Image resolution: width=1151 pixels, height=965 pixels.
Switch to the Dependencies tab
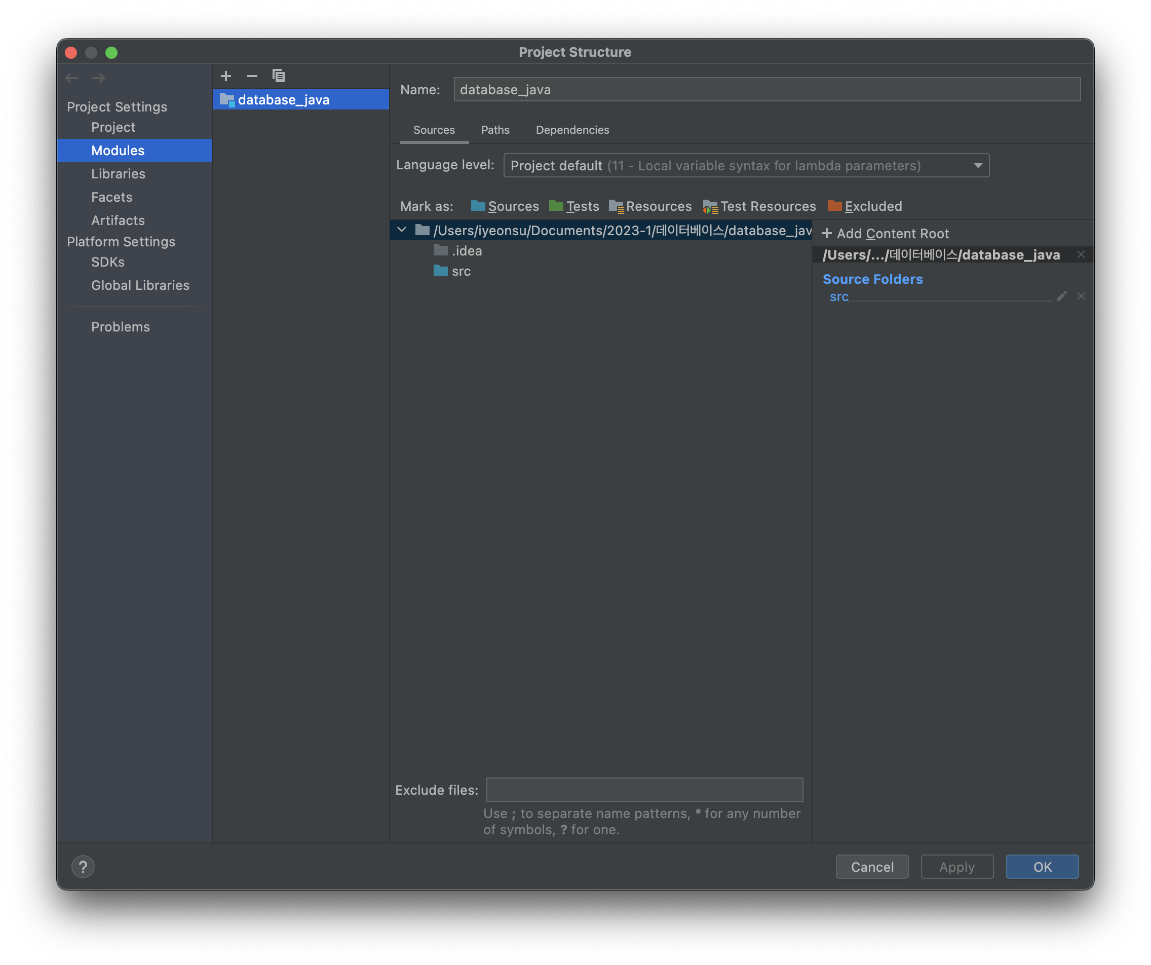pyautogui.click(x=572, y=130)
